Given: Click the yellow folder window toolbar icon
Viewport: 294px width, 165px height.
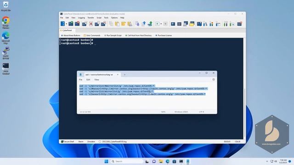Looking at the screenshot, I should (192, 24).
